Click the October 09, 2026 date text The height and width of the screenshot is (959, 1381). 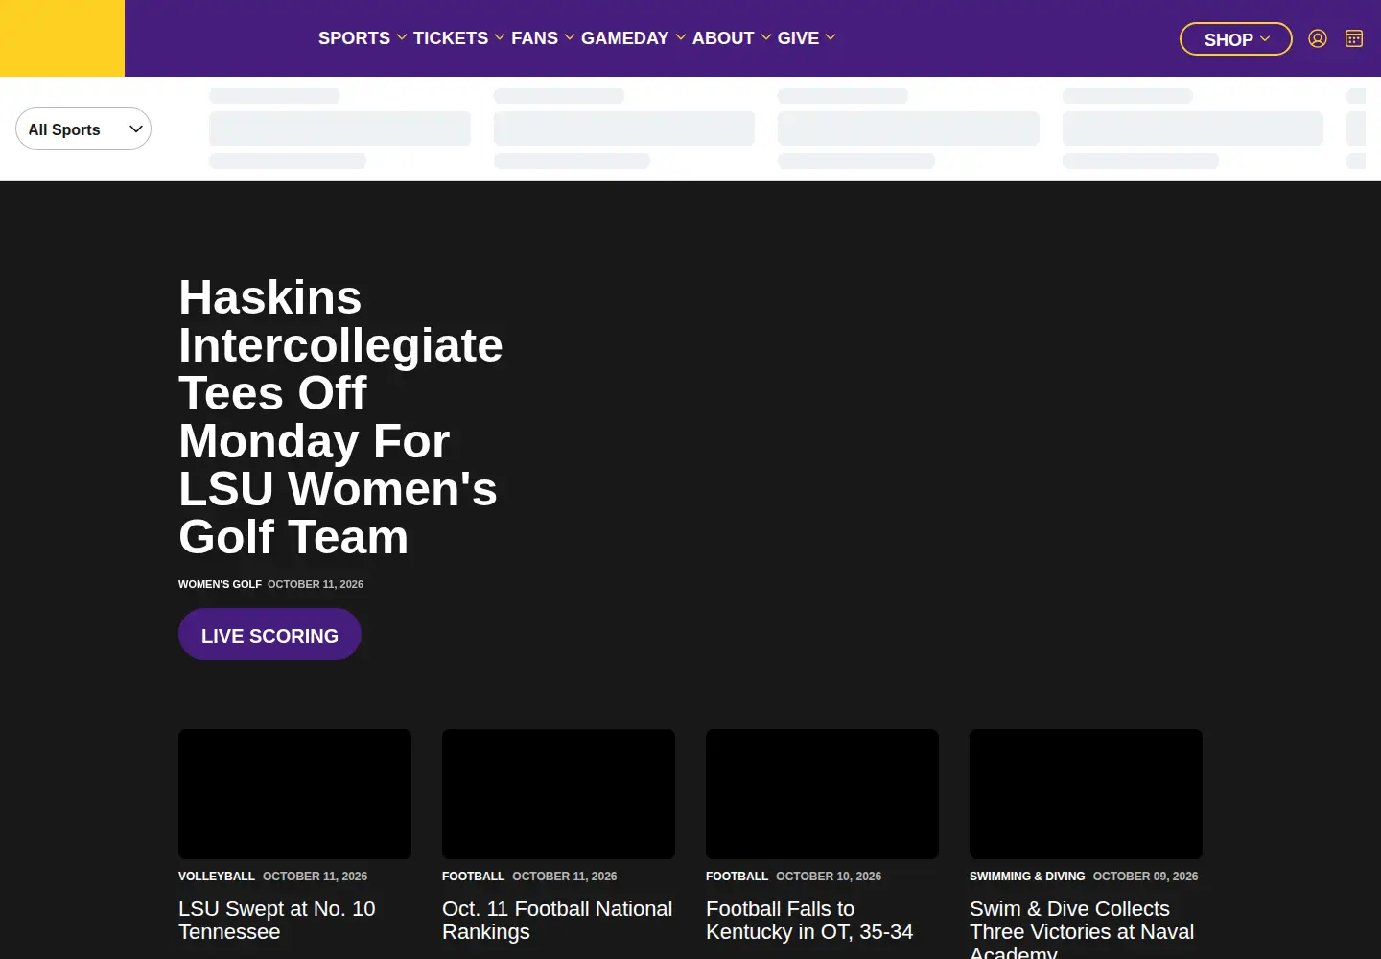click(x=1145, y=877)
